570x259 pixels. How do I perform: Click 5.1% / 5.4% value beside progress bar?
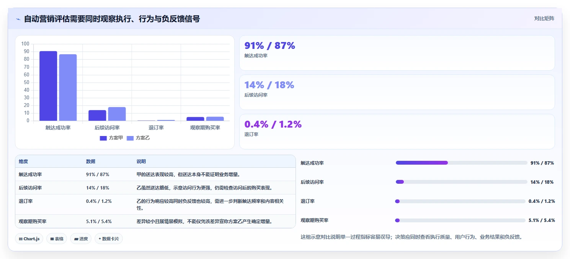(542, 220)
